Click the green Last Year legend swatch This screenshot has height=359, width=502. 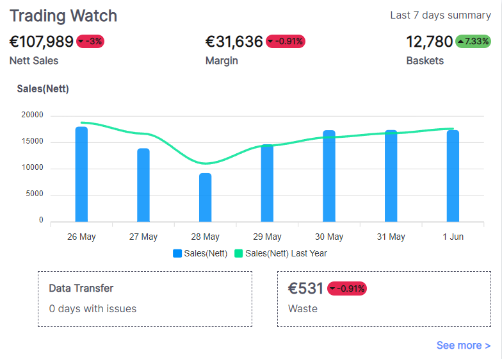click(239, 253)
